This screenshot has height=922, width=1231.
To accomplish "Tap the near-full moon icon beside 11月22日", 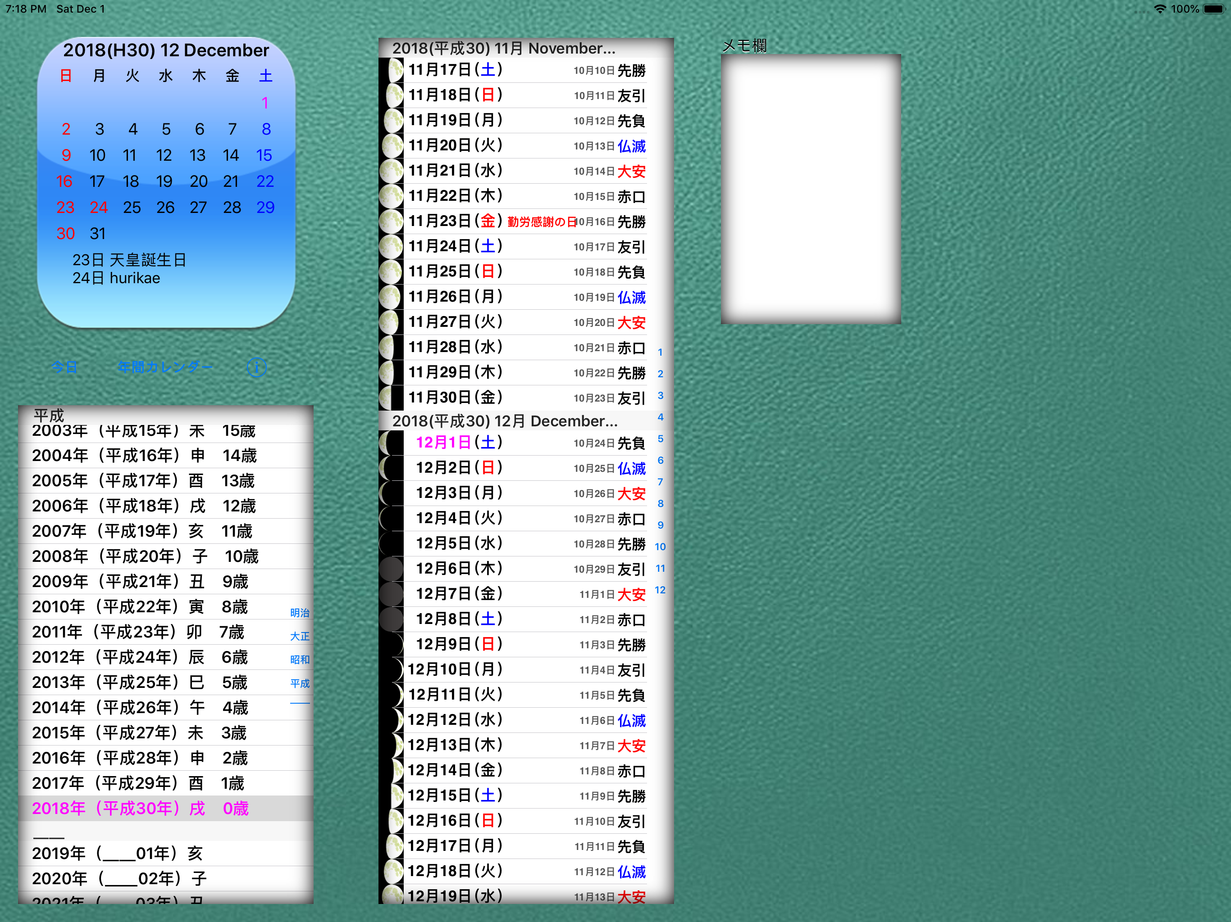I will [x=391, y=196].
